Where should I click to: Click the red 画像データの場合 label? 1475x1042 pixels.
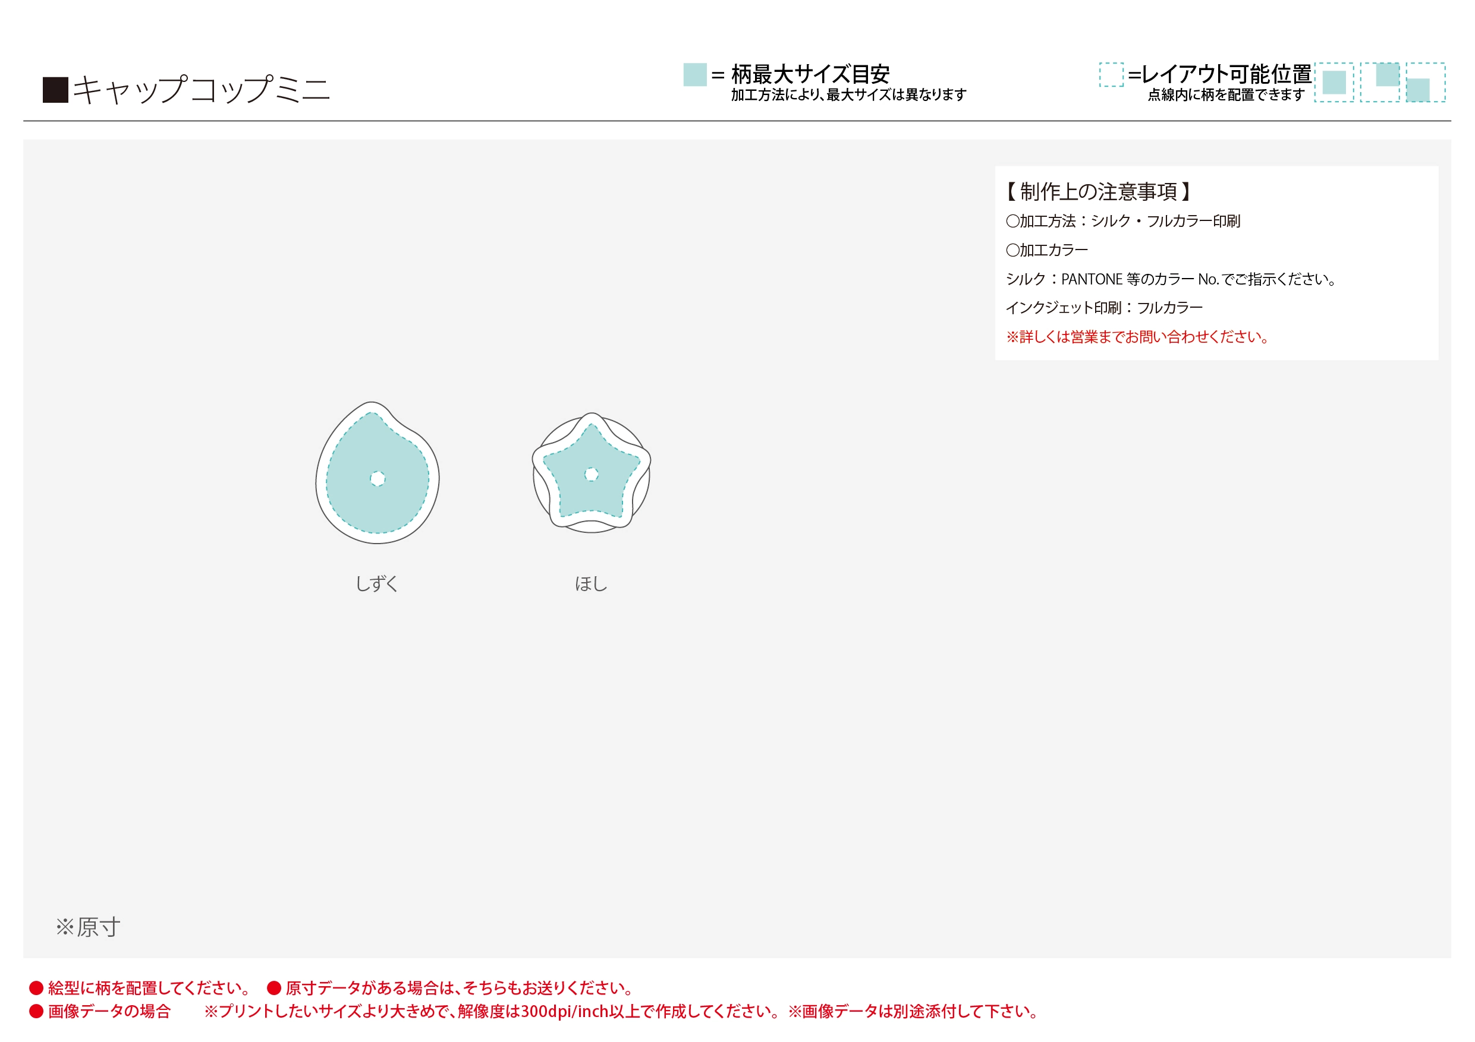point(109,1011)
